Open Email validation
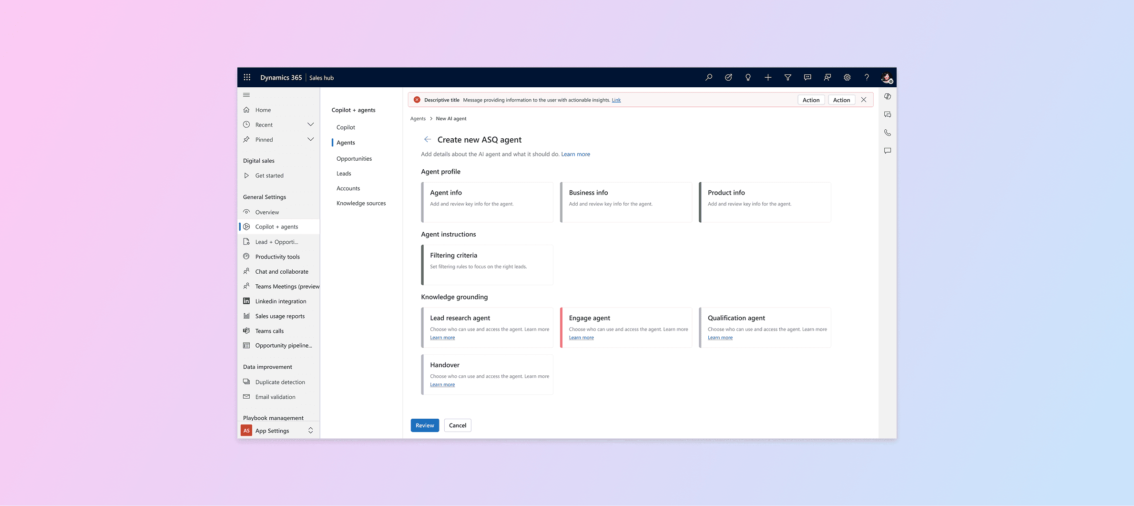This screenshot has height=506, width=1134. point(279,397)
